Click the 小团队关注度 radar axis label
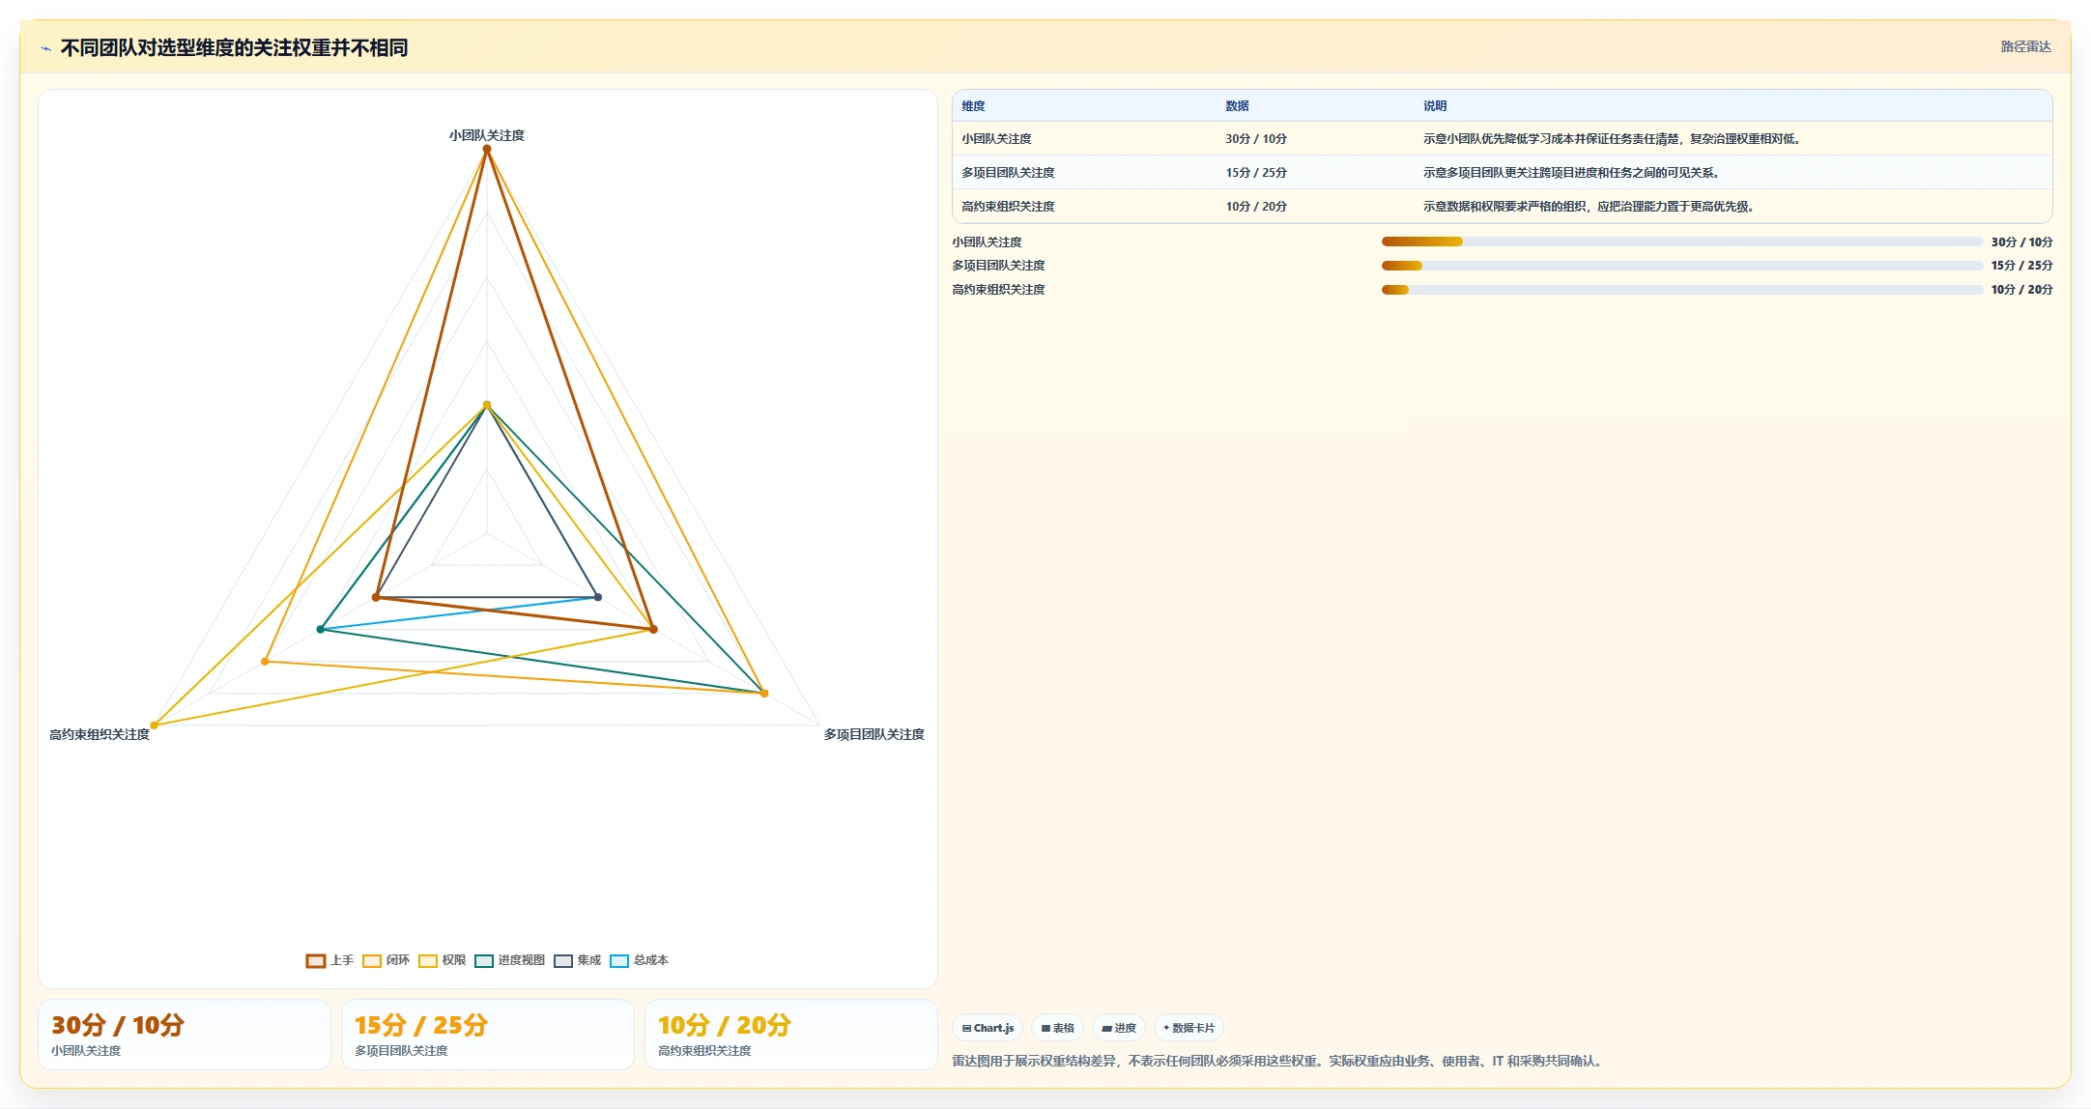The image size is (2091, 1109). (x=487, y=135)
